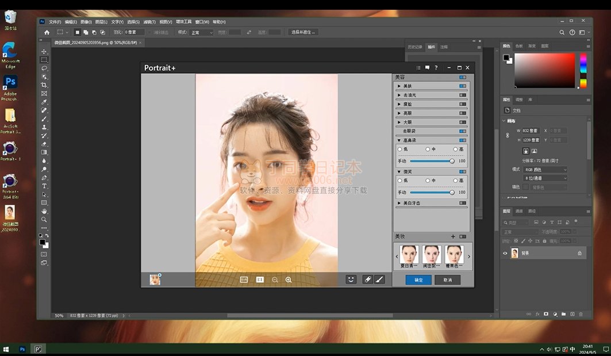The height and width of the screenshot is (356, 611).
Task: Open the Portrait+ help question mark
Action: 436,68
